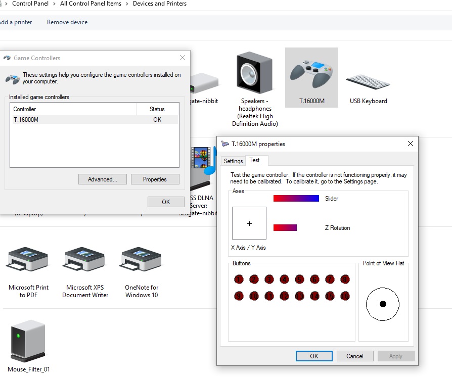Expand chevron after Control Panel breadcrumb
Screen dimensions: 452x377
tap(54, 4)
